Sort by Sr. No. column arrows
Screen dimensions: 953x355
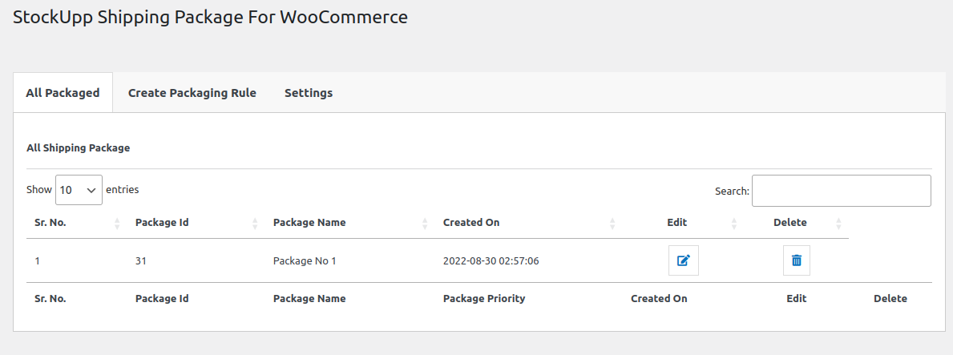(117, 223)
